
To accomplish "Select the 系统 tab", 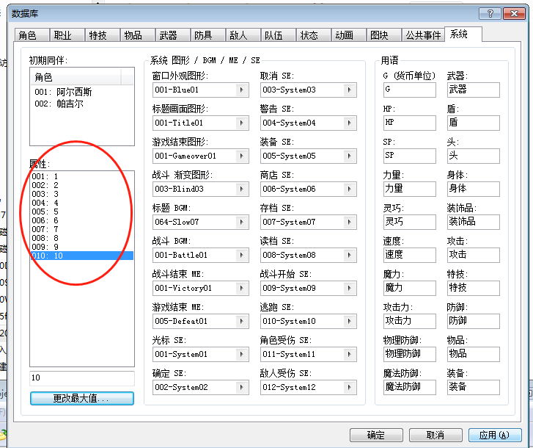I will pos(463,34).
